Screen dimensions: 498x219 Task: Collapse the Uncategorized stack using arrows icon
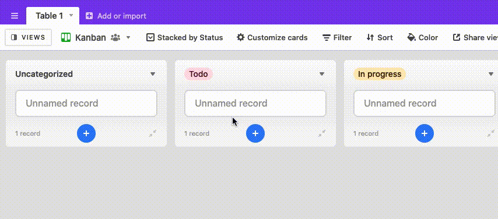pyautogui.click(x=153, y=133)
